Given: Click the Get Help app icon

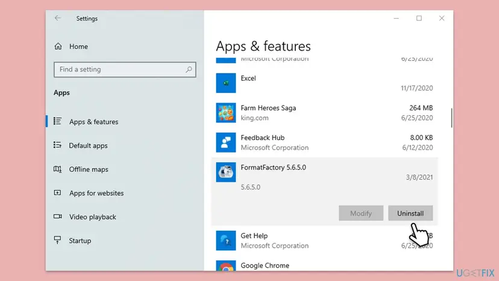Looking at the screenshot, I should pyautogui.click(x=226, y=241).
